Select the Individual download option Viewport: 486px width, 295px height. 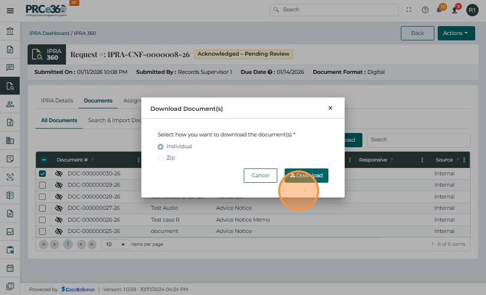click(x=160, y=147)
